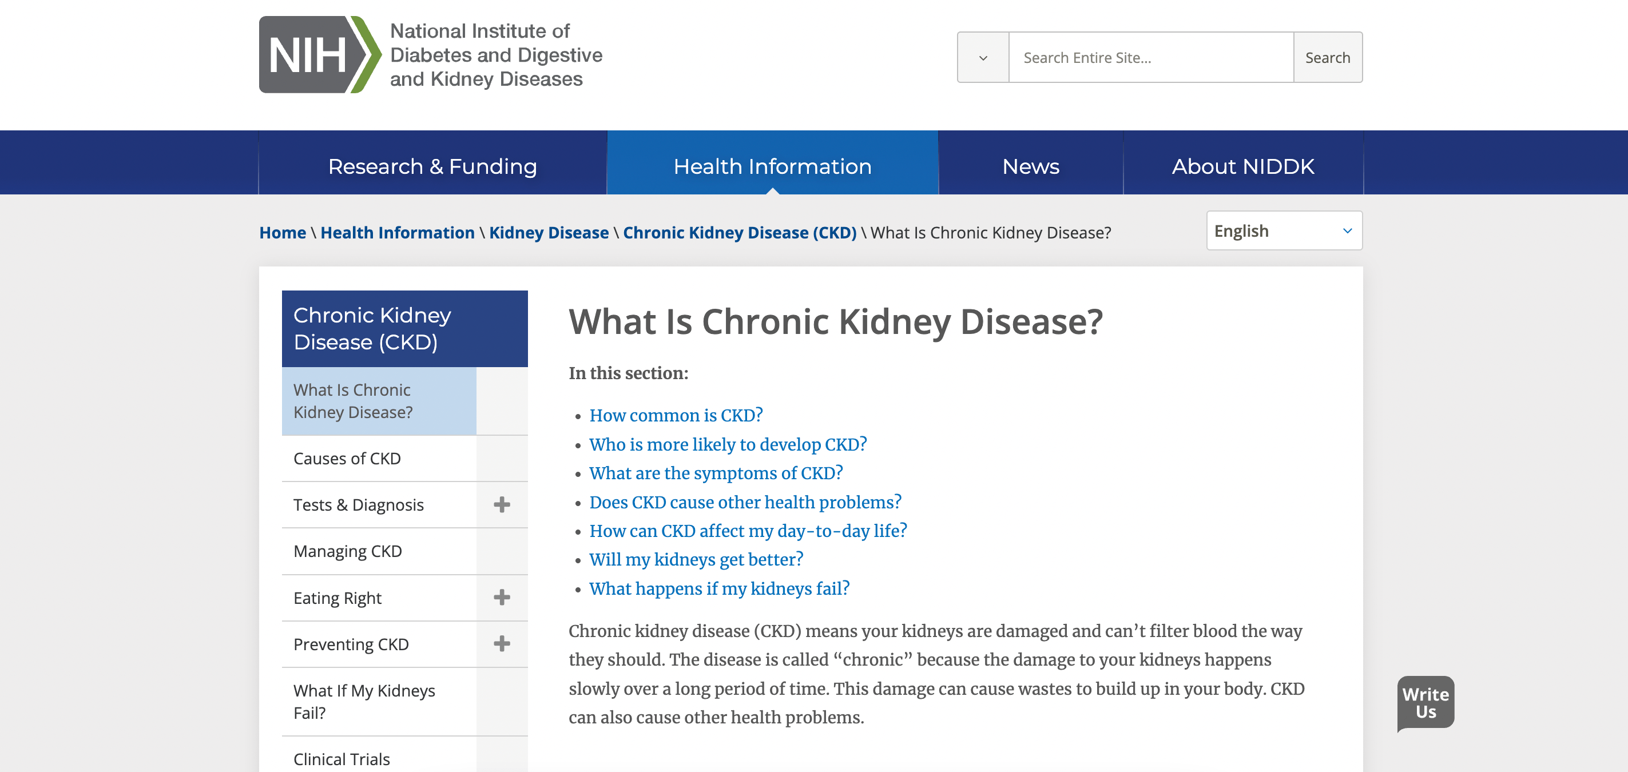Open Managing CKD sidebar item
1628x772 pixels.
(x=379, y=551)
